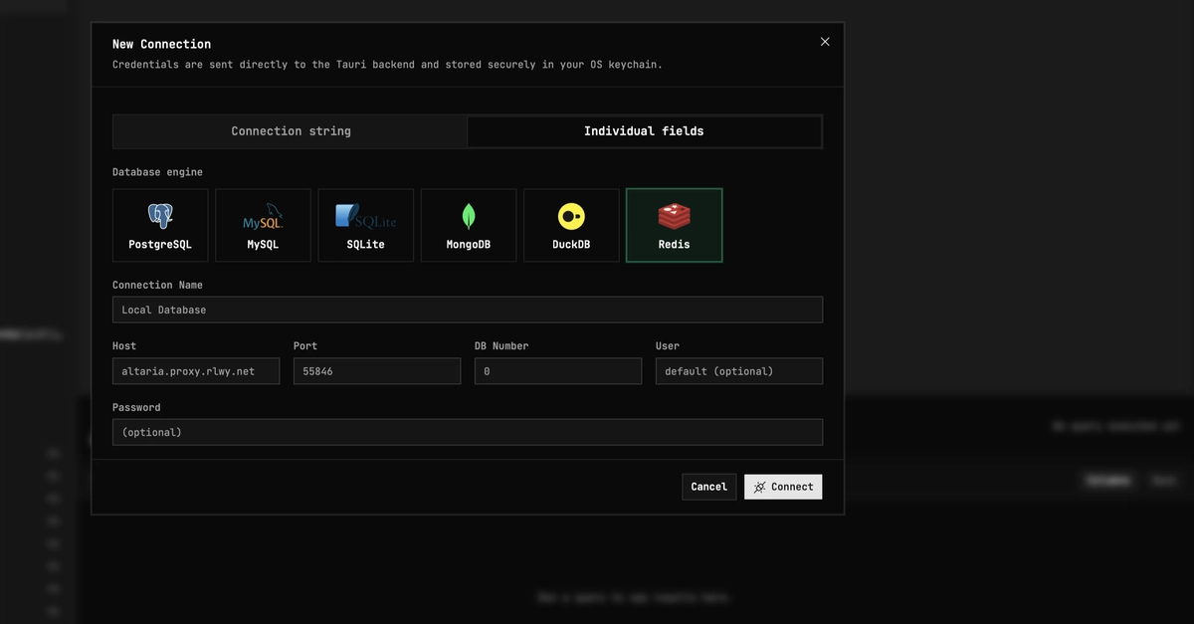Pick the SQLite engine option
Viewport: 1194px width, 624px height.
(x=366, y=226)
